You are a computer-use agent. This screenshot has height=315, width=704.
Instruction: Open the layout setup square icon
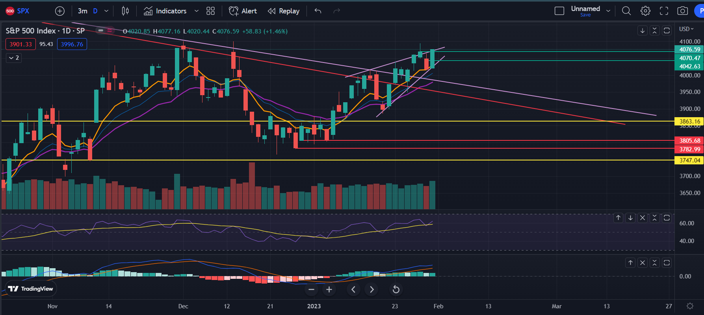559,11
